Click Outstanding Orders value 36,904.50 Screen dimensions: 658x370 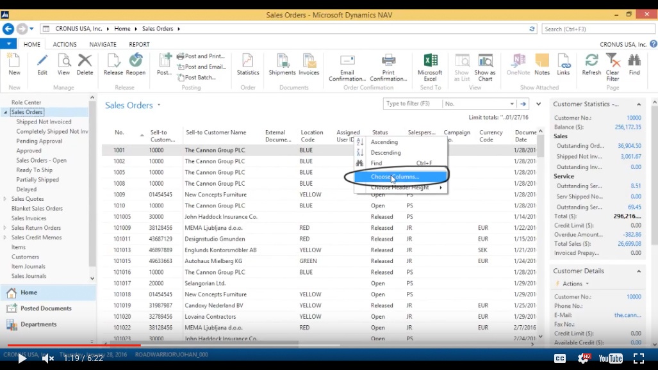(629, 146)
